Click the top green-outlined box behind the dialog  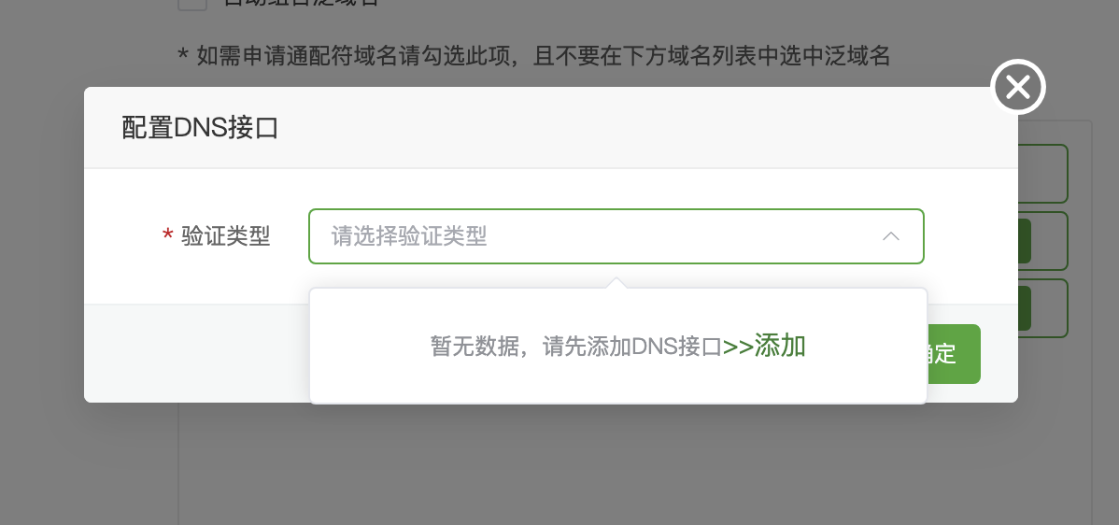click(x=1042, y=174)
